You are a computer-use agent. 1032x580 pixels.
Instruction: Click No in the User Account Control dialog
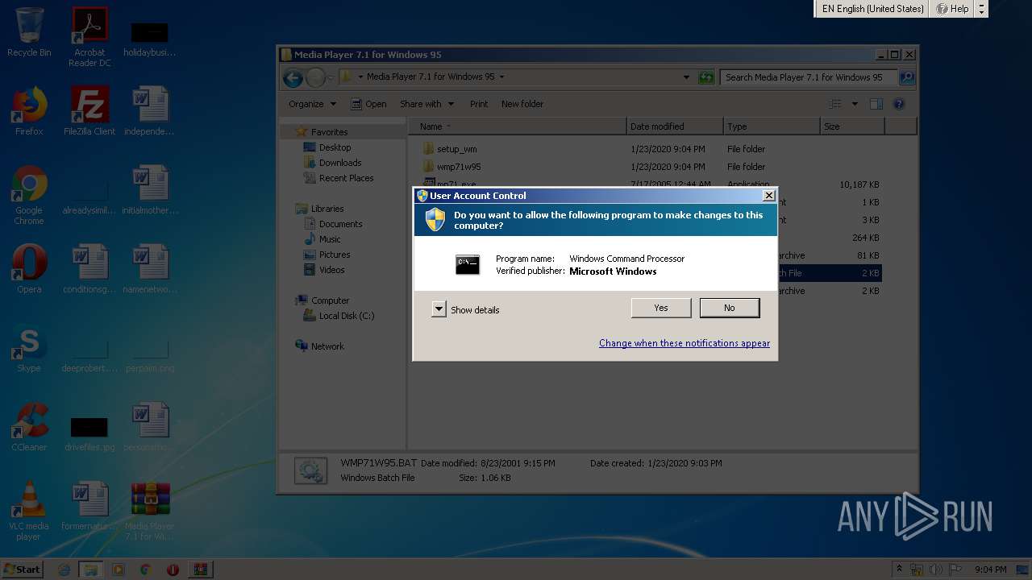pyautogui.click(x=730, y=308)
